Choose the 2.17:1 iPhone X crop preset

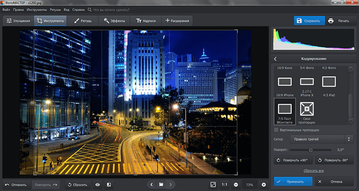click(307, 81)
